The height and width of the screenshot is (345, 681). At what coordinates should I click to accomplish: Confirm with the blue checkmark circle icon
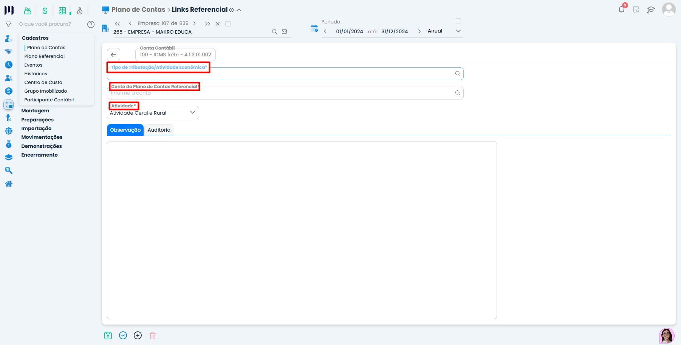[123, 336]
